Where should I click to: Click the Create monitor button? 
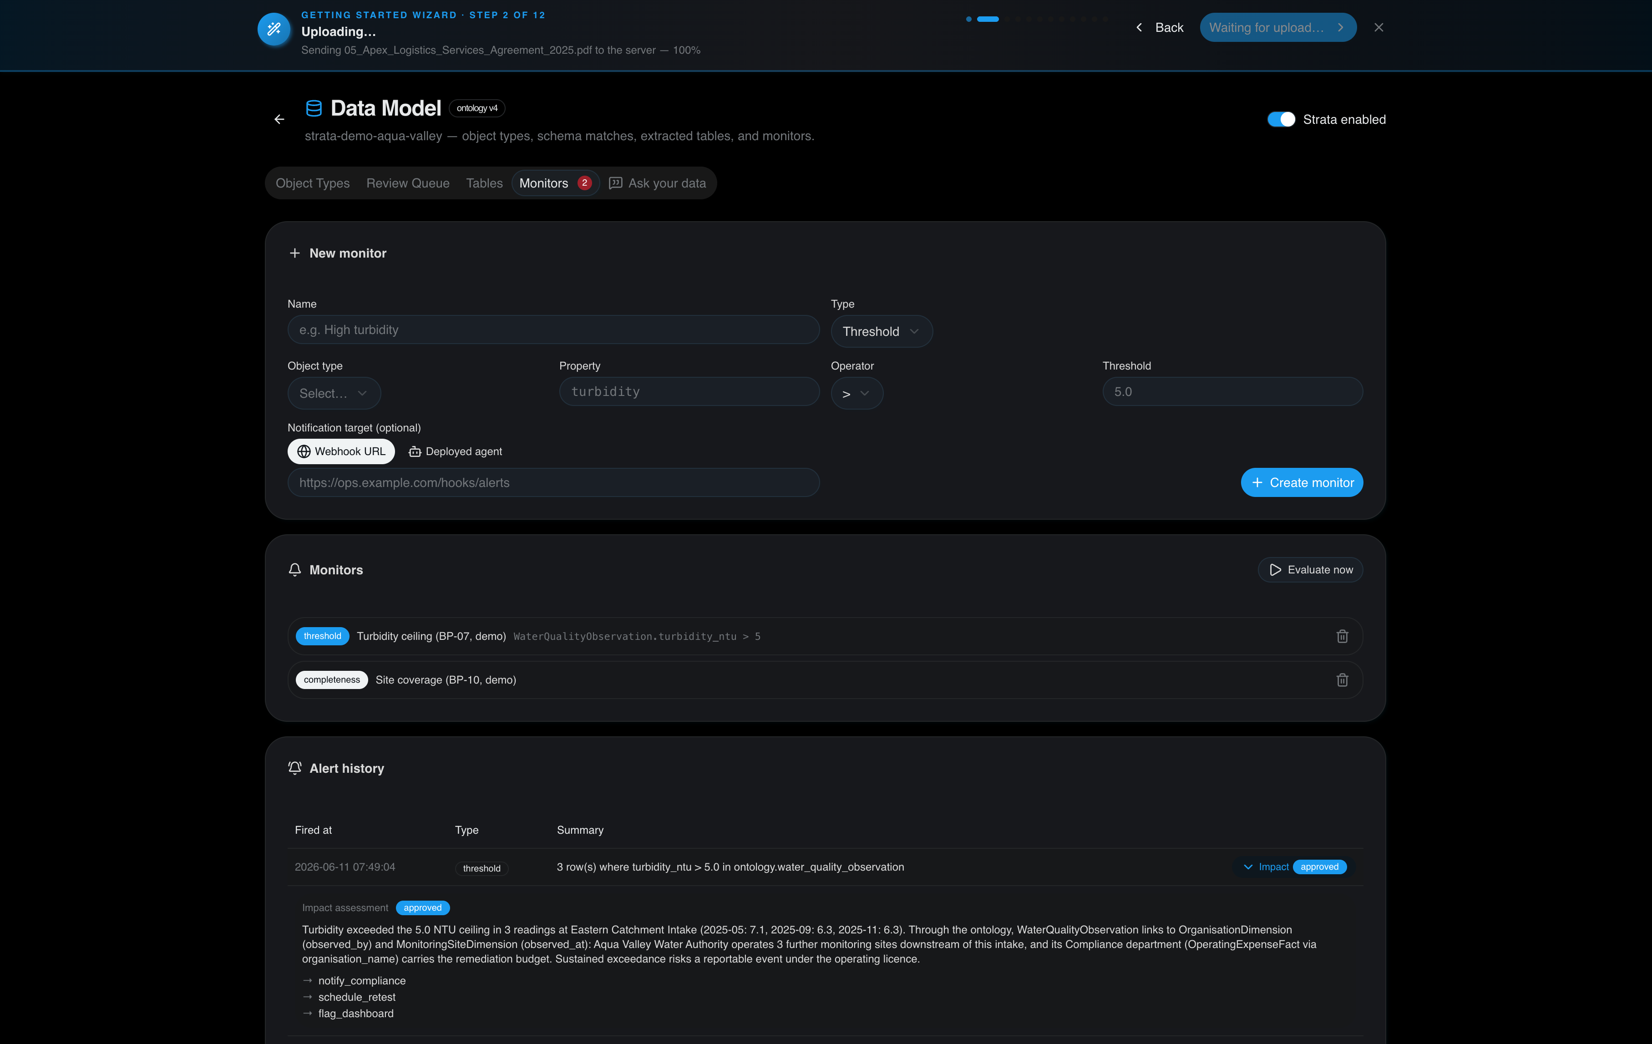pyautogui.click(x=1302, y=482)
